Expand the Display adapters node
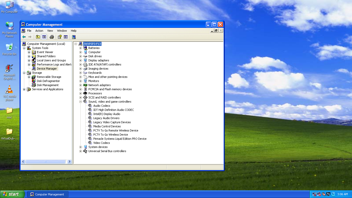Image resolution: width=352 pixels, height=198 pixels. coord(80,60)
